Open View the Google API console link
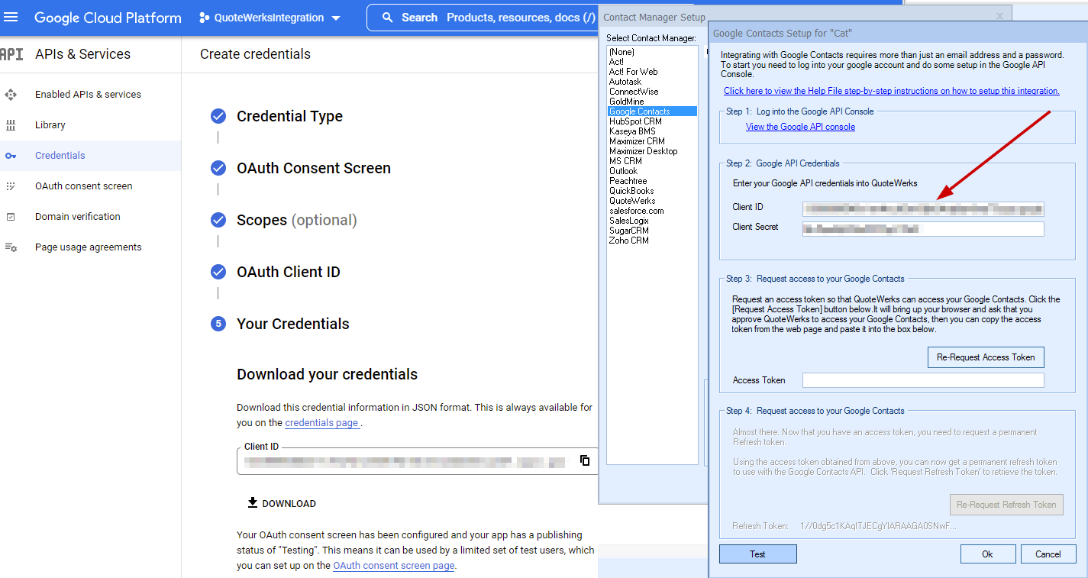This screenshot has height=578, width=1088. pos(800,127)
